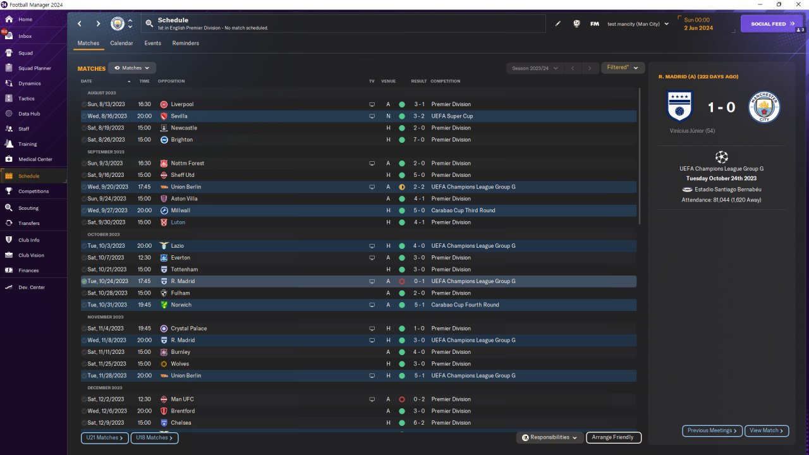Go to the next season with the right arrow

590,68
